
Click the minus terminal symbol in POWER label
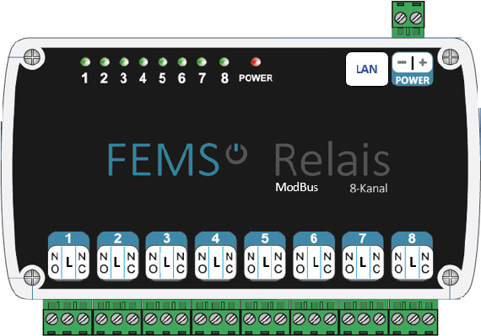(x=402, y=62)
